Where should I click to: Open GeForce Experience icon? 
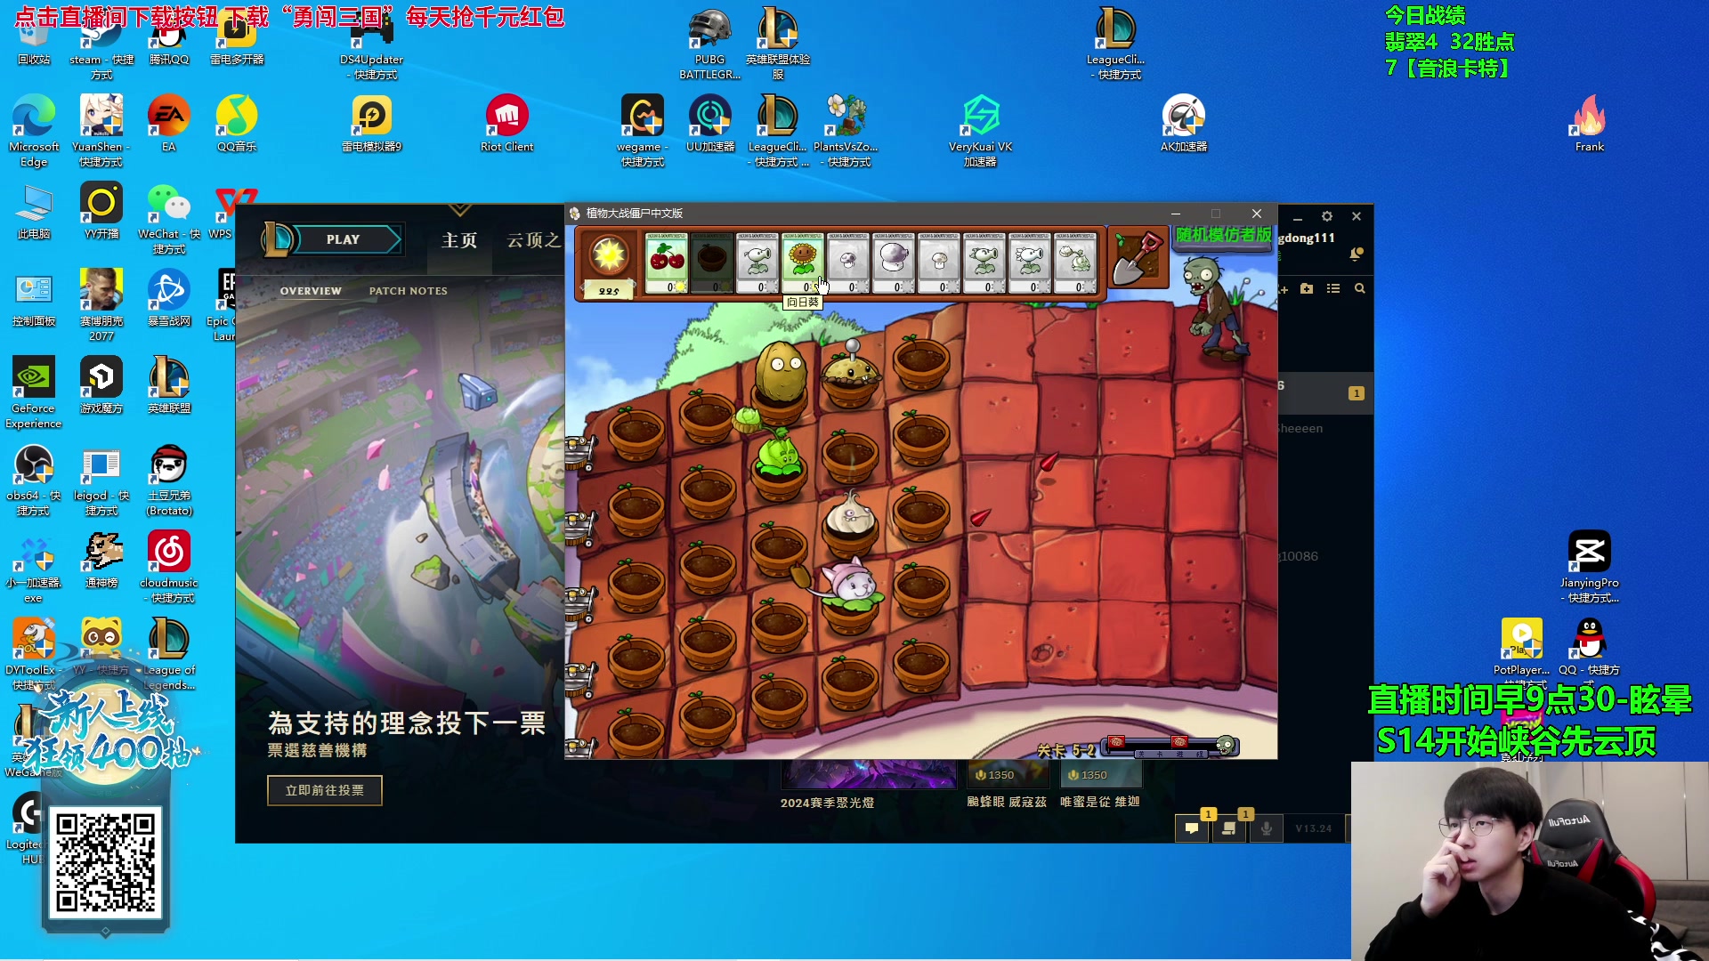pos(34,392)
